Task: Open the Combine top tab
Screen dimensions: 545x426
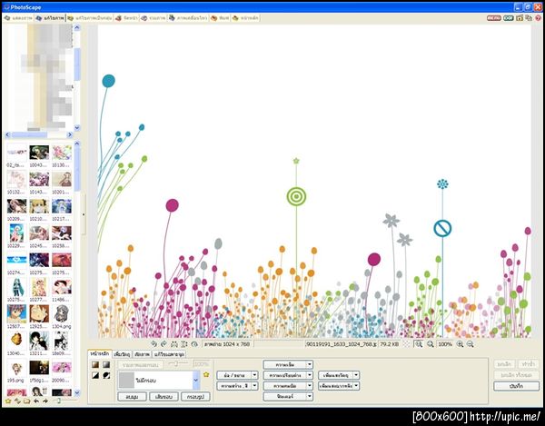Action: click(x=154, y=18)
